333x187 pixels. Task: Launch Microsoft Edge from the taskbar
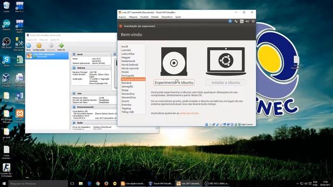(x=89, y=183)
